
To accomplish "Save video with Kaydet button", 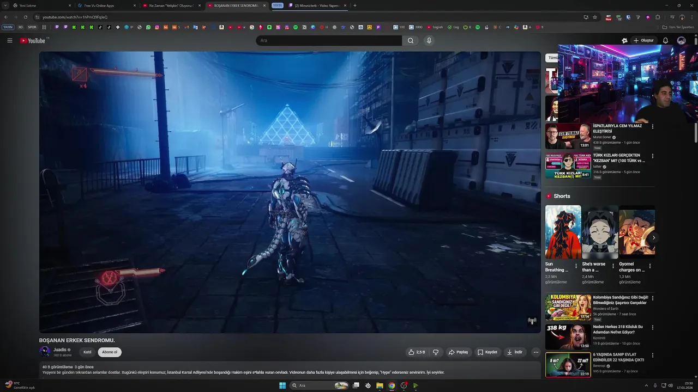I will pyautogui.click(x=488, y=352).
